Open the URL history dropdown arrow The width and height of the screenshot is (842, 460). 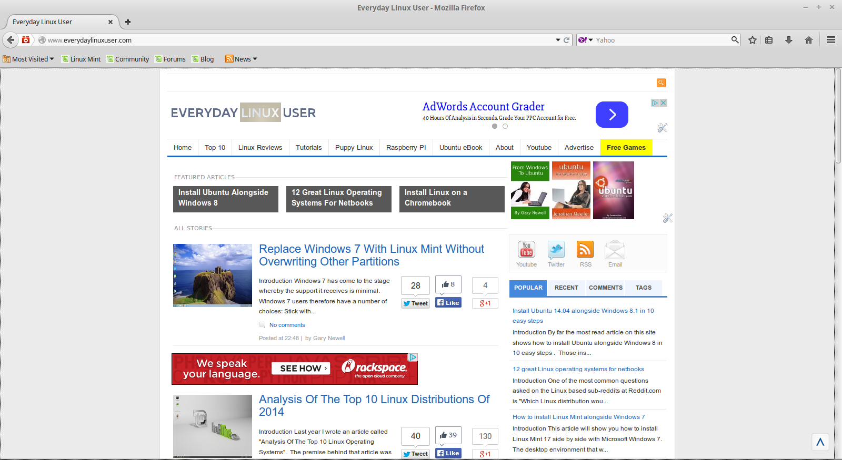click(558, 40)
